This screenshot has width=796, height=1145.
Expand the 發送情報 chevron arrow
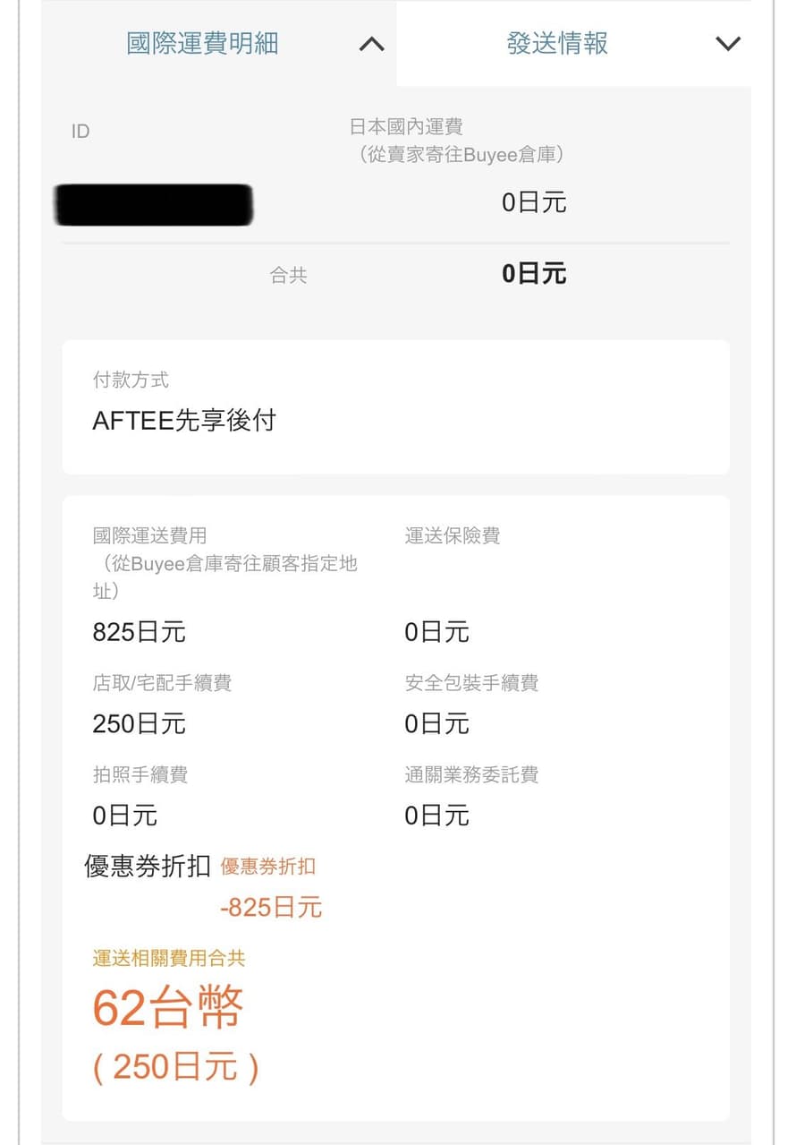click(x=728, y=44)
